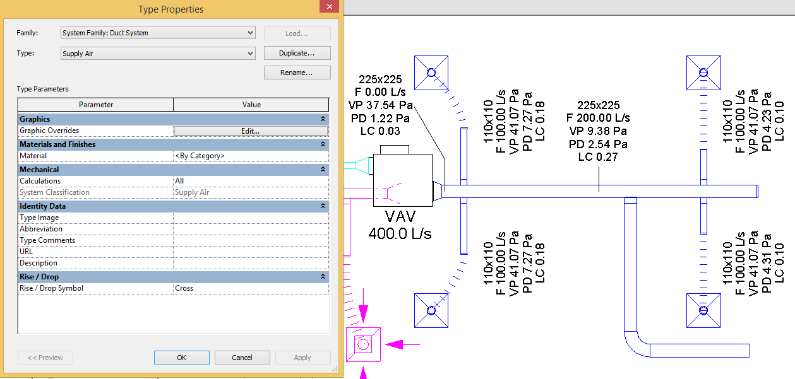Image resolution: width=795 pixels, height=379 pixels.
Task: Click the Abbreviation value field
Action: tap(251, 228)
